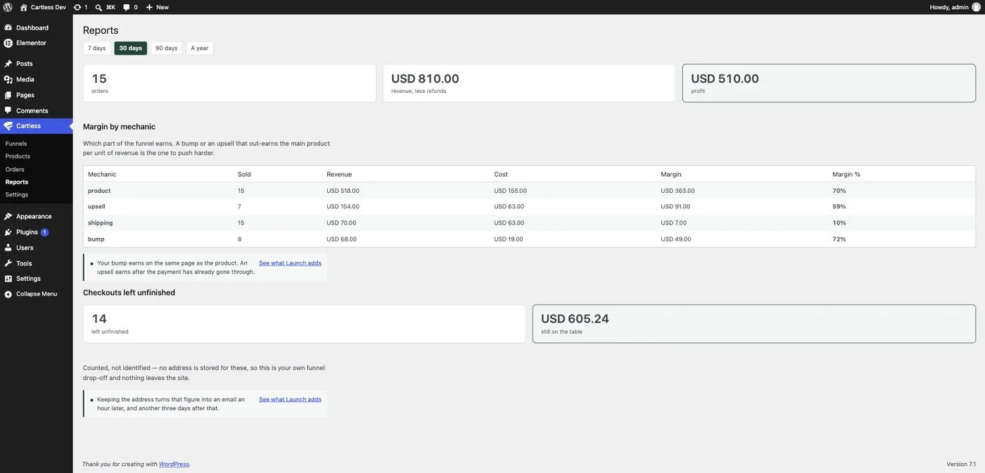Click the Settings sliders icon in sidebar
The height and width of the screenshot is (473, 985).
(x=8, y=279)
